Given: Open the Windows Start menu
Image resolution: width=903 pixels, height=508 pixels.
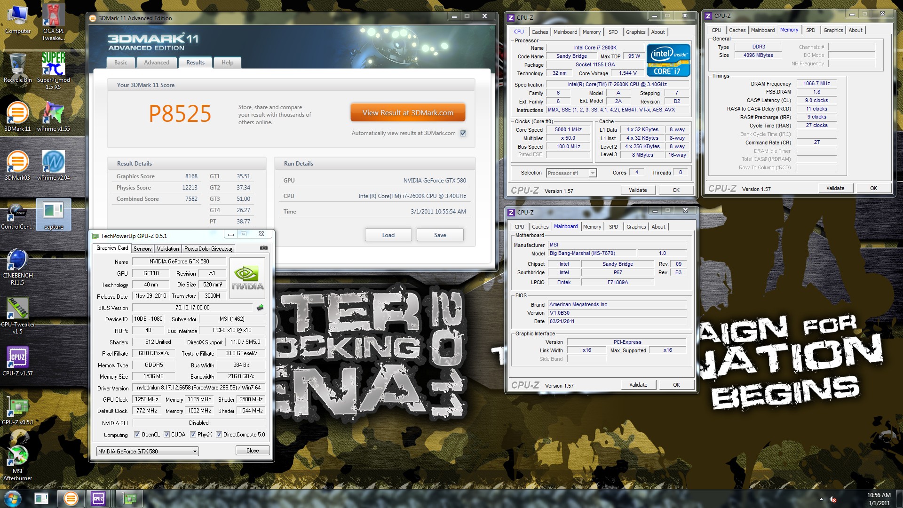Looking at the screenshot, I should pyautogui.click(x=13, y=499).
